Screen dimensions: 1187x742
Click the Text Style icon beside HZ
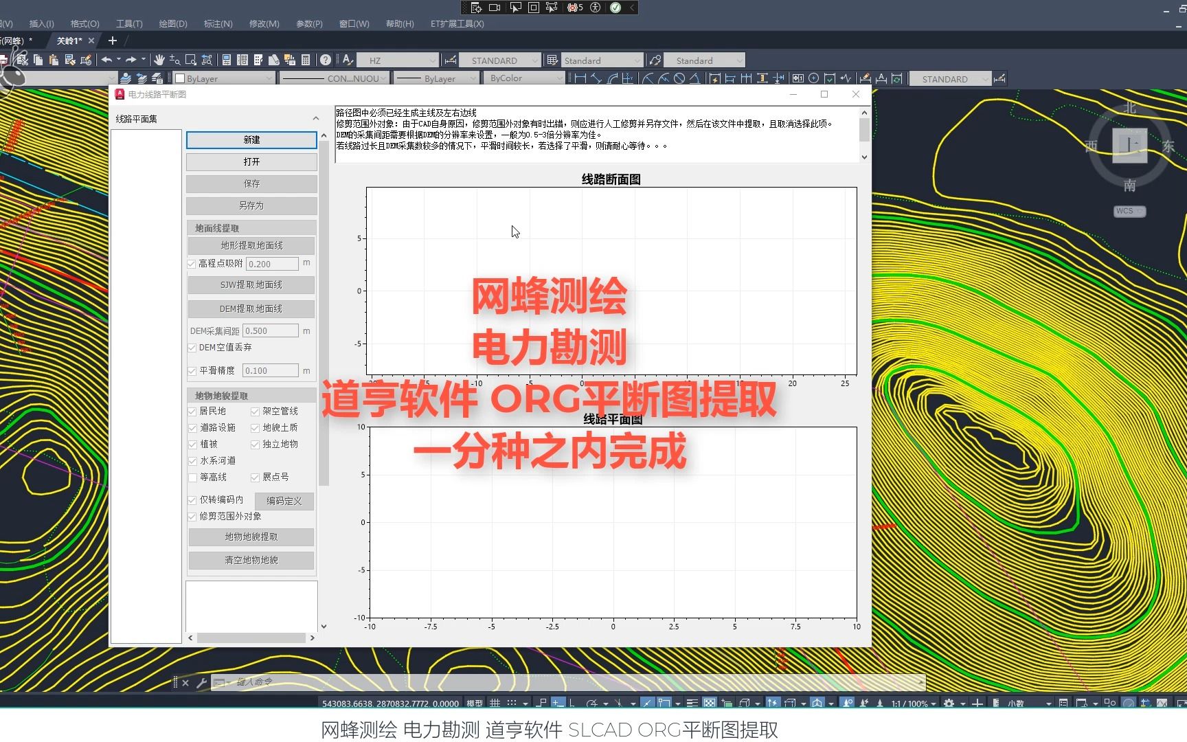(348, 60)
